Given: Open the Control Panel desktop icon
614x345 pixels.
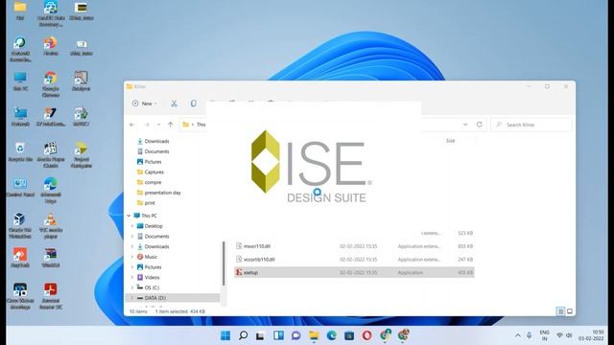Looking at the screenshot, I should click(x=20, y=187).
